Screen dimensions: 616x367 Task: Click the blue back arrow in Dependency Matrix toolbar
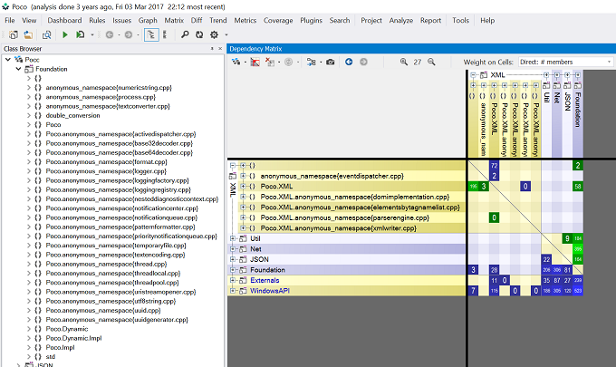[x=349, y=63]
